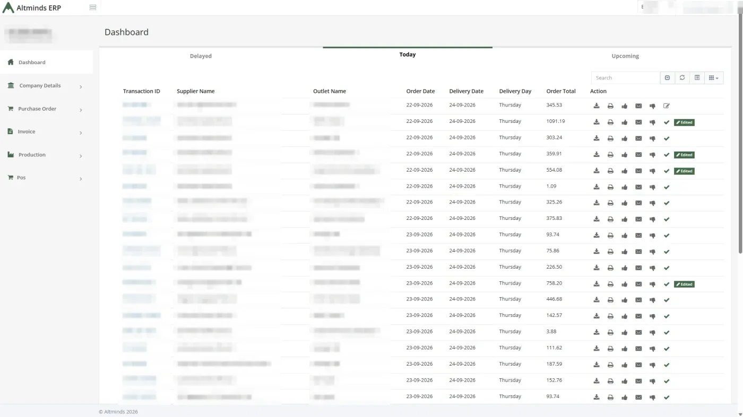Click the Edited badge on the 359.91 order
Viewport: 743px width, 417px height.
click(x=684, y=155)
